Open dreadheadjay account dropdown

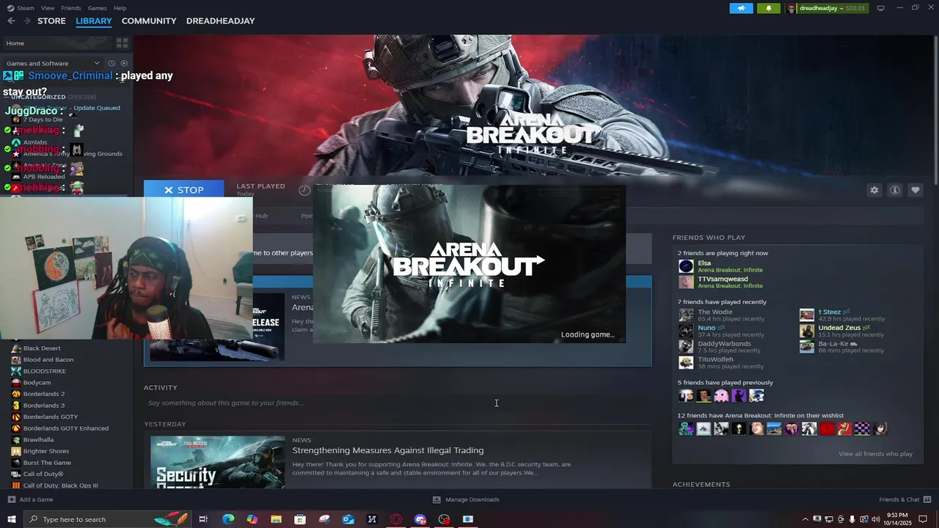point(826,8)
